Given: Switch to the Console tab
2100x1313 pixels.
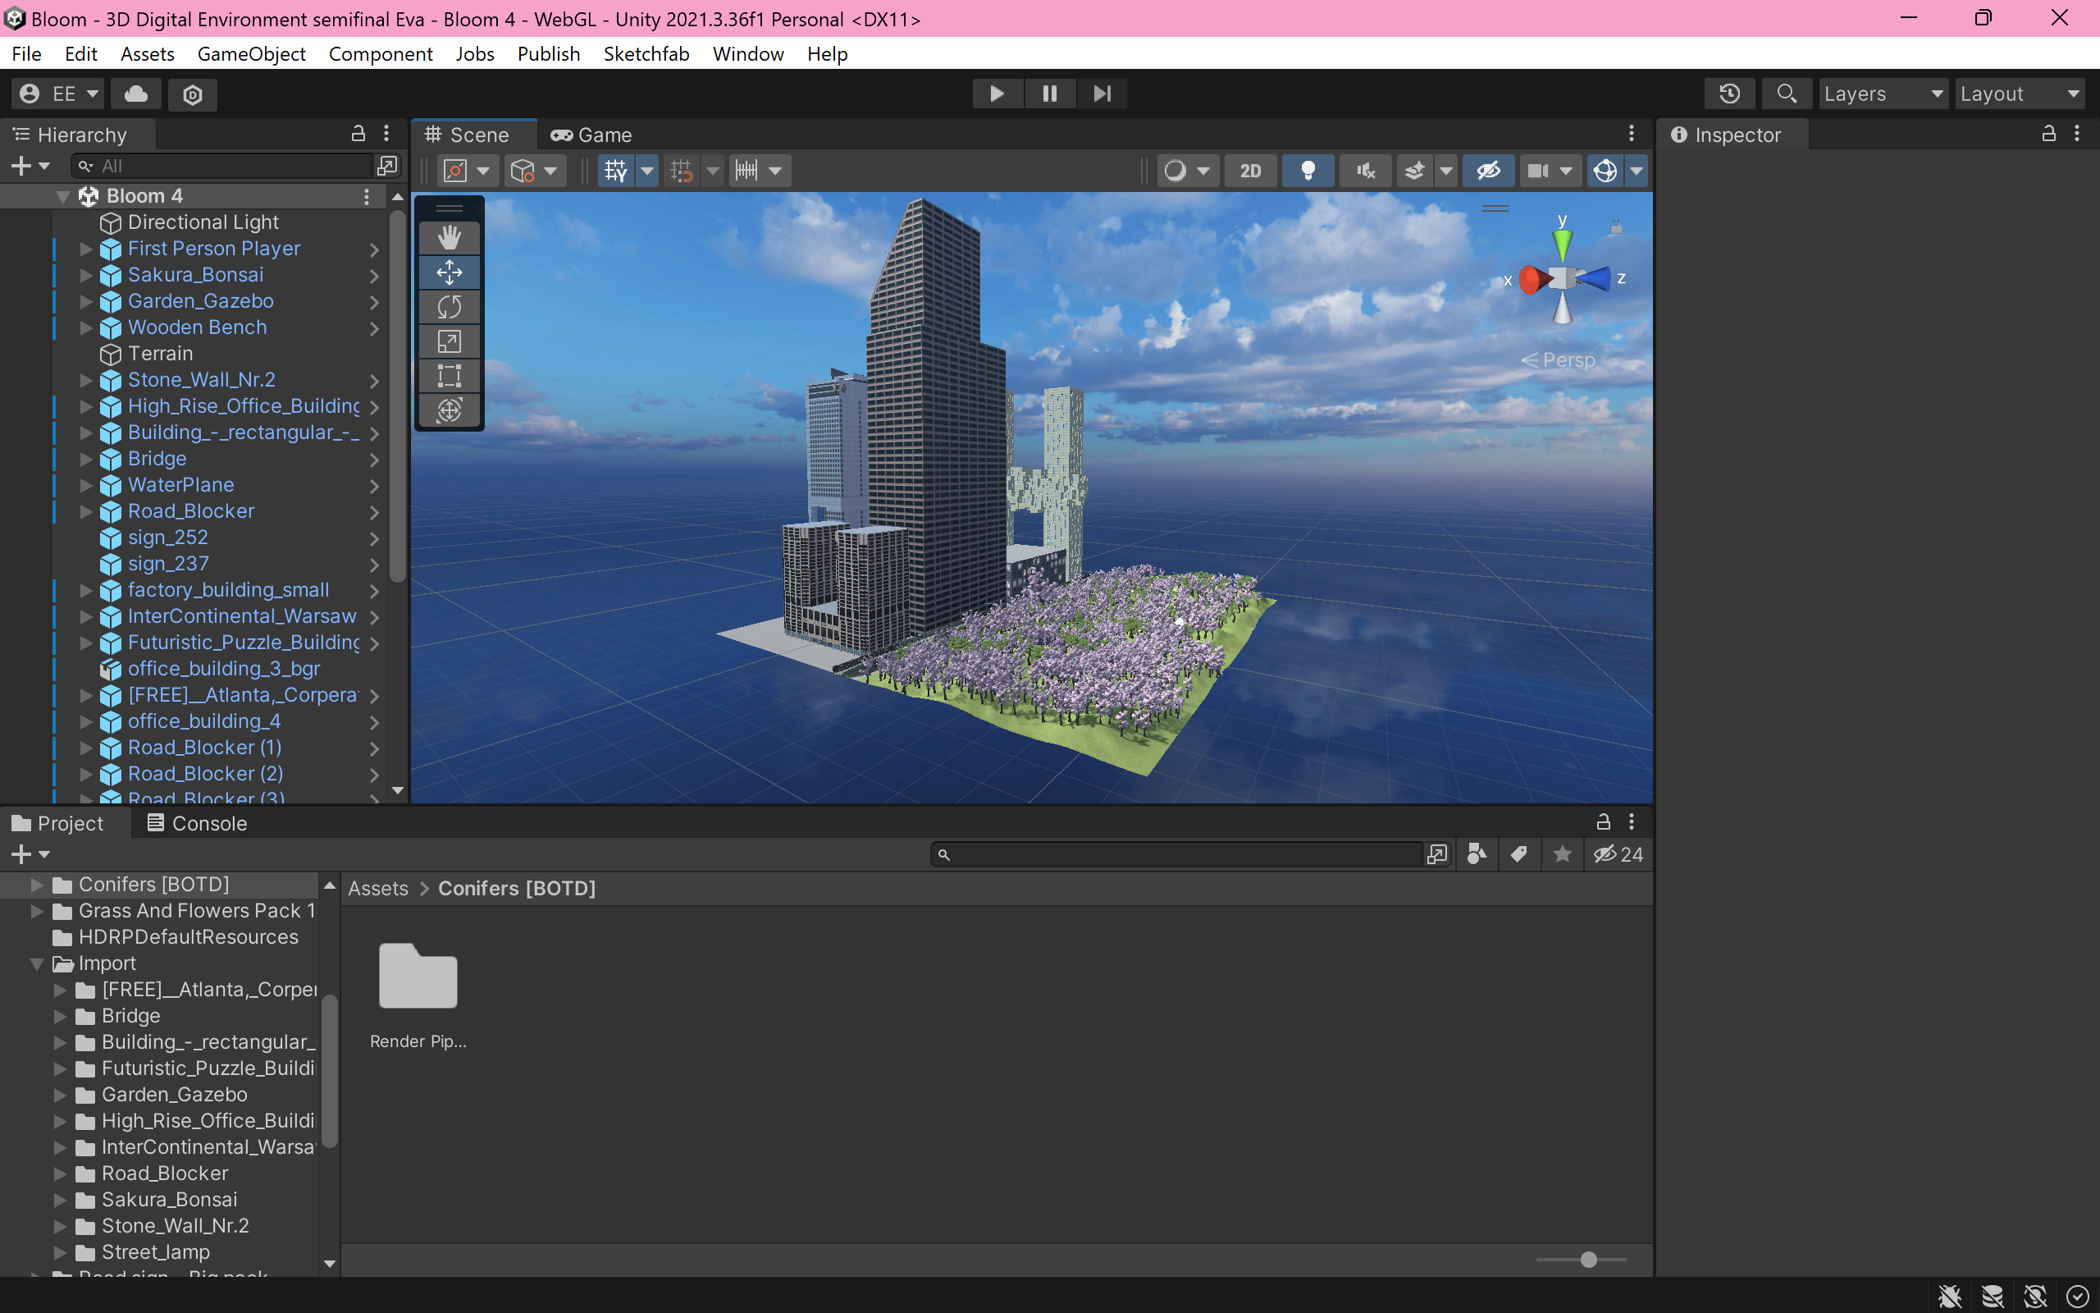Looking at the screenshot, I should click(x=198, y=823).
